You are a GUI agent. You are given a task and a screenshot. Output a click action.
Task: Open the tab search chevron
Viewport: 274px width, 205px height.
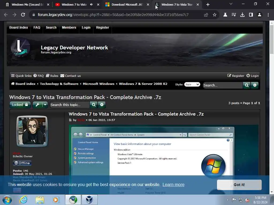pyautogui.click(x=231, y=4)
